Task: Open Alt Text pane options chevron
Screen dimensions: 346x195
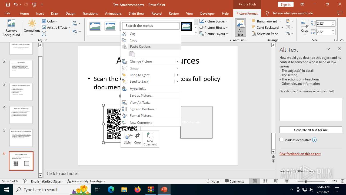Action: [328, 49]
